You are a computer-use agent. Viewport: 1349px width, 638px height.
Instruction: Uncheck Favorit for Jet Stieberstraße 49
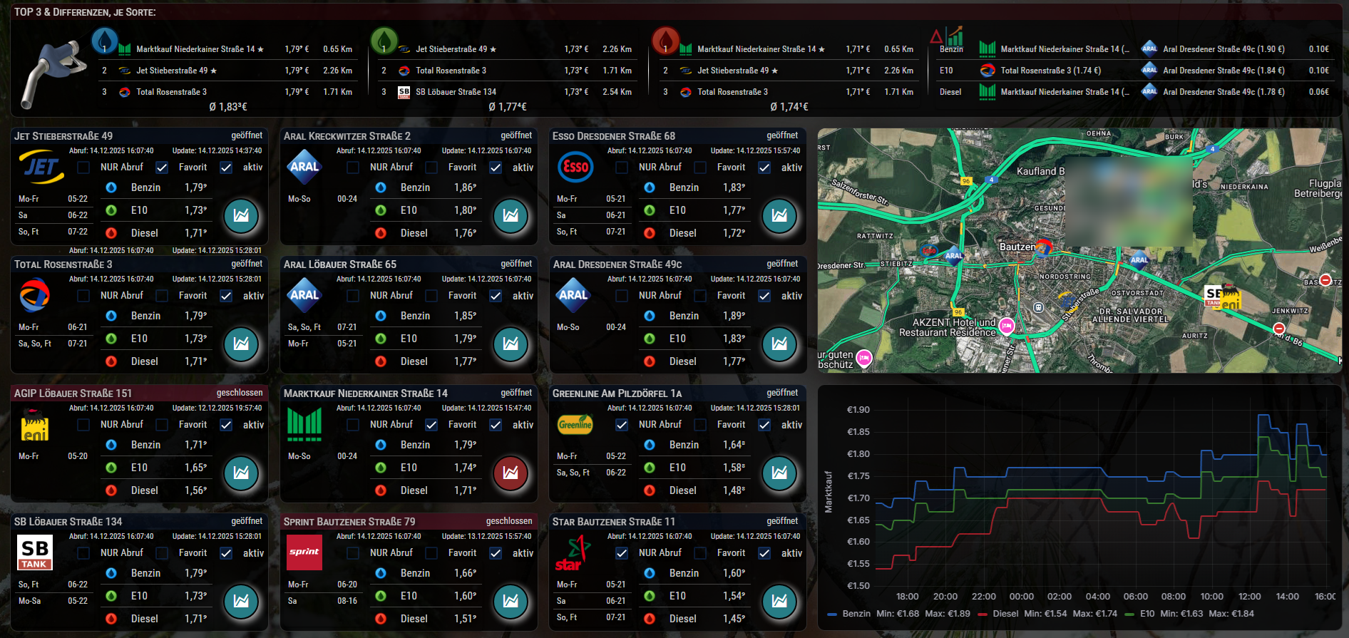click(x=162, y=168)
